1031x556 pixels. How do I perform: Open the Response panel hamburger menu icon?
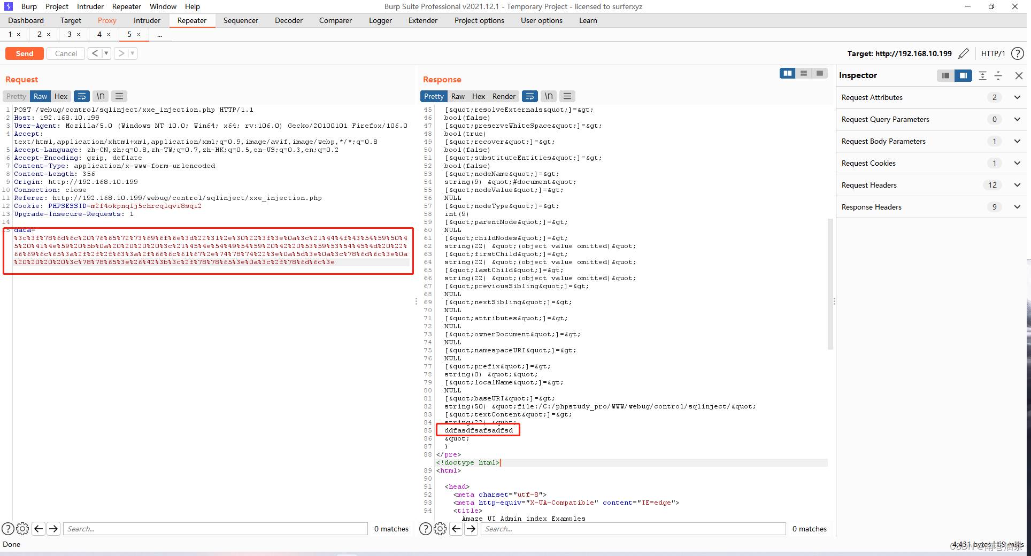coord(567,96)
